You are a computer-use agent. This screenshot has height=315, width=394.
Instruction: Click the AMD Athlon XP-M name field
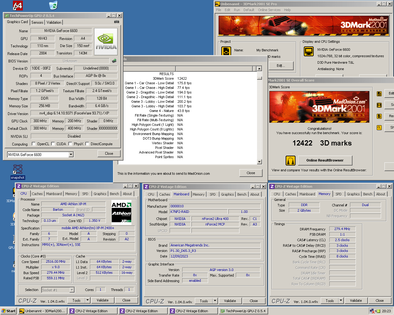[73, 204]
